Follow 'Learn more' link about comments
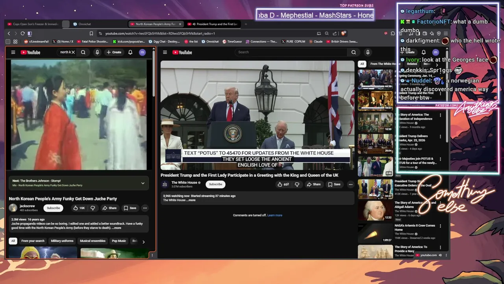 [x=275, y=215]
